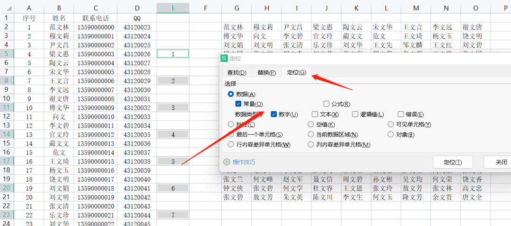Click the play icon beside 操作技巧
The height and width of the screenshot is (226, 511).
(227, 162)
